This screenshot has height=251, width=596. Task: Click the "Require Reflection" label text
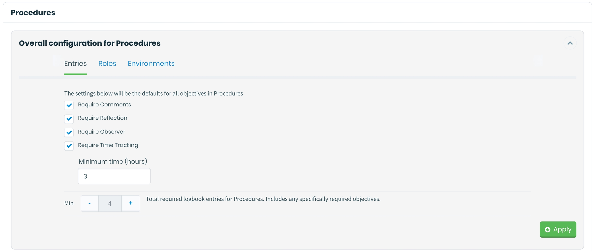click(102, 118)
